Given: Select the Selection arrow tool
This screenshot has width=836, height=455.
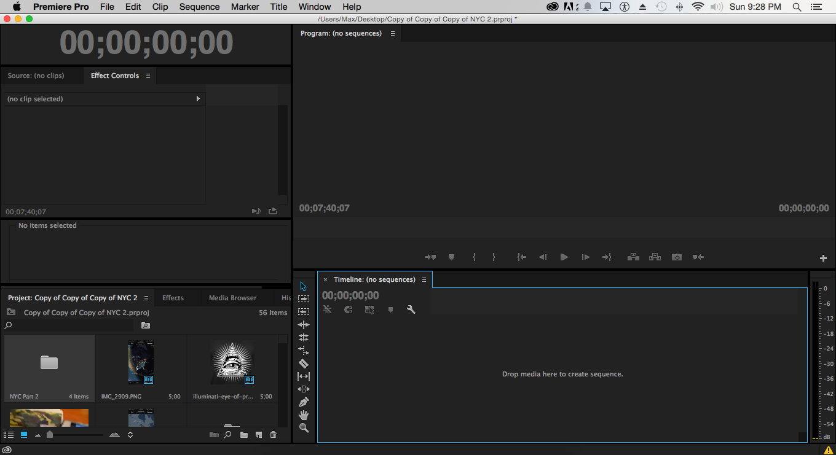Looking at the screenshot, I should [x=304, y=286].
